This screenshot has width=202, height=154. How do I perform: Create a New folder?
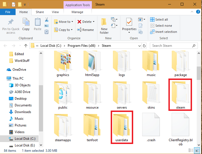104,26
